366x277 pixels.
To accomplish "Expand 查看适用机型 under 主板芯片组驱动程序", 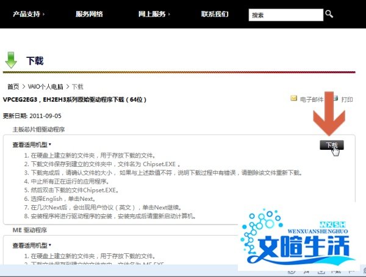I will [32, 145].
